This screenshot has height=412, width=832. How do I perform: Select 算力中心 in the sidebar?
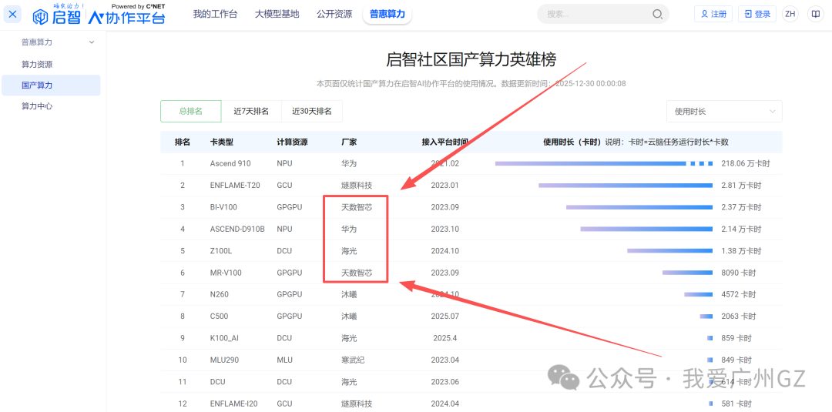click(37, 106)
